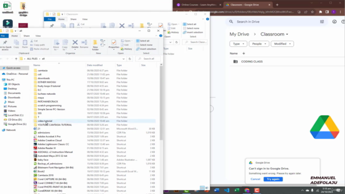Viewport: 345px width, 194px height.
Task: Open the File menu in front Explorer
Action: point(3,36)
